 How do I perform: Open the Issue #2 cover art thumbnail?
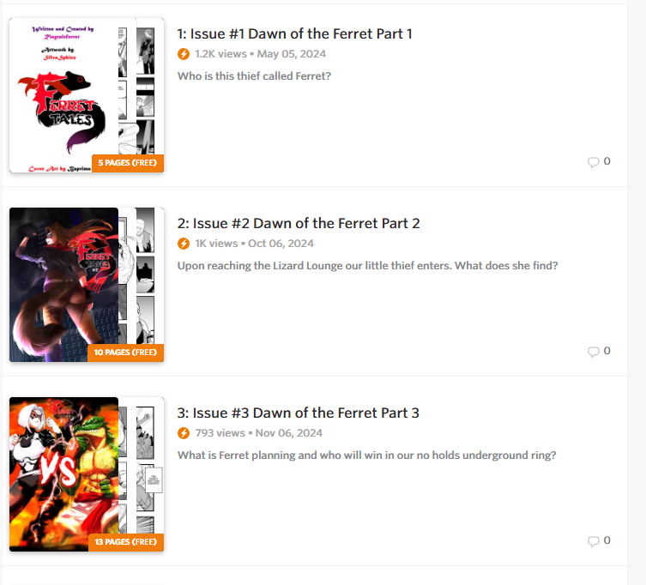[x=63, y=285]
